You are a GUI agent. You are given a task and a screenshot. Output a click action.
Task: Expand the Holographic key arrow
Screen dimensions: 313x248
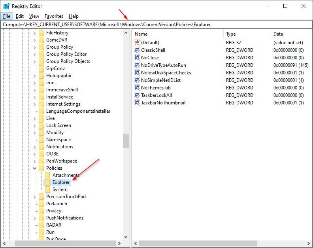[x=35, y=76]
